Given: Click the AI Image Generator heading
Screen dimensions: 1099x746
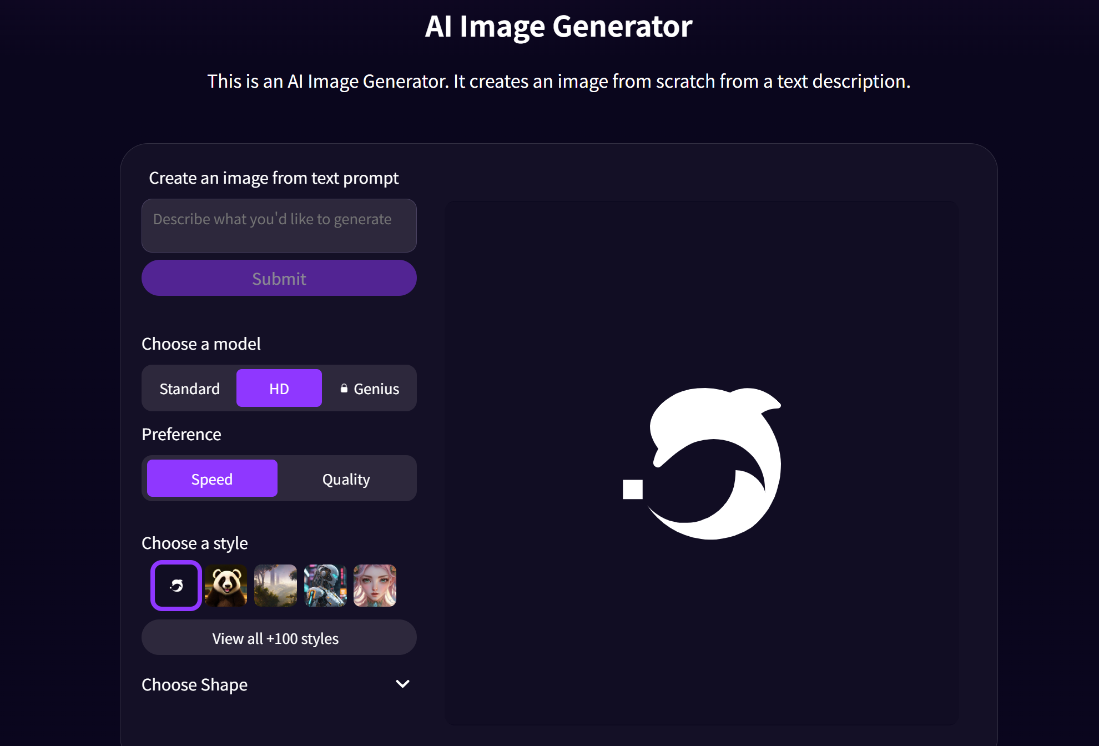Looking at the screenshot, I should (x=558, y=26).
